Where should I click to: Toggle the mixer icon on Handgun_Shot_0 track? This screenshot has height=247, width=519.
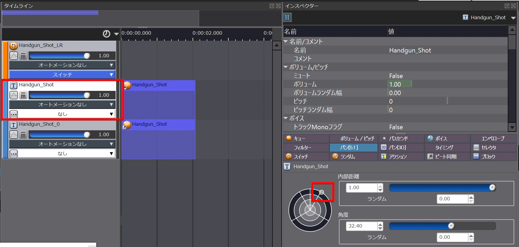(23, 135)
